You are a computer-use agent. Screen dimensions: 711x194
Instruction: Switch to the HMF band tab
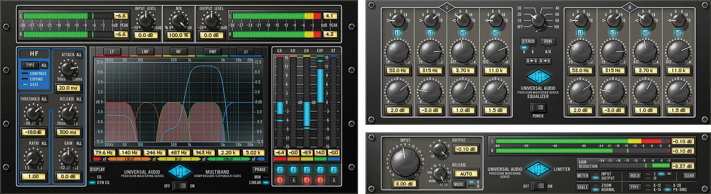(212, 52)
